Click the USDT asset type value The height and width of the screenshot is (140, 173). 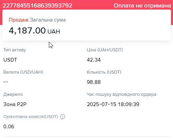[10, 60]
